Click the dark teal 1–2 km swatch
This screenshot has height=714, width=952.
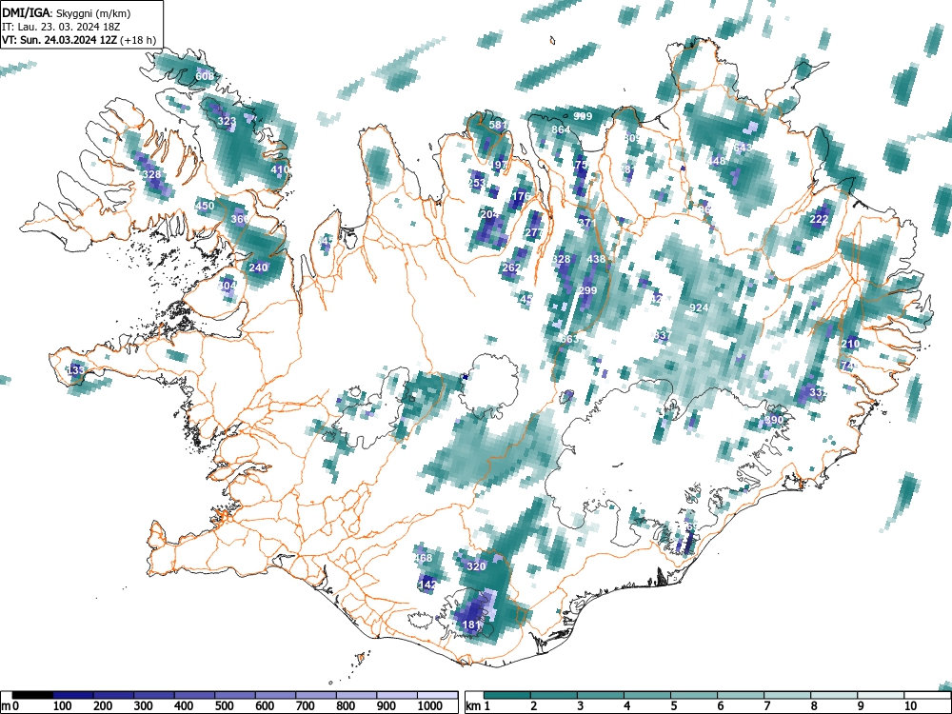click(x=507, y=695)
